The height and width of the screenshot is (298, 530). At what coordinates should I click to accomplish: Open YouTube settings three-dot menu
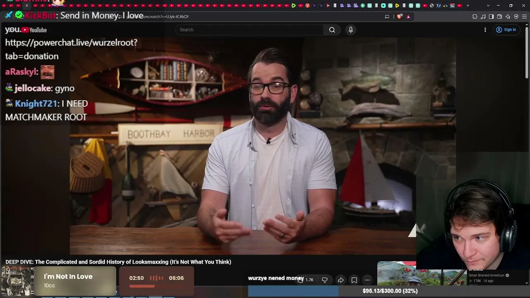click(485, 30)
